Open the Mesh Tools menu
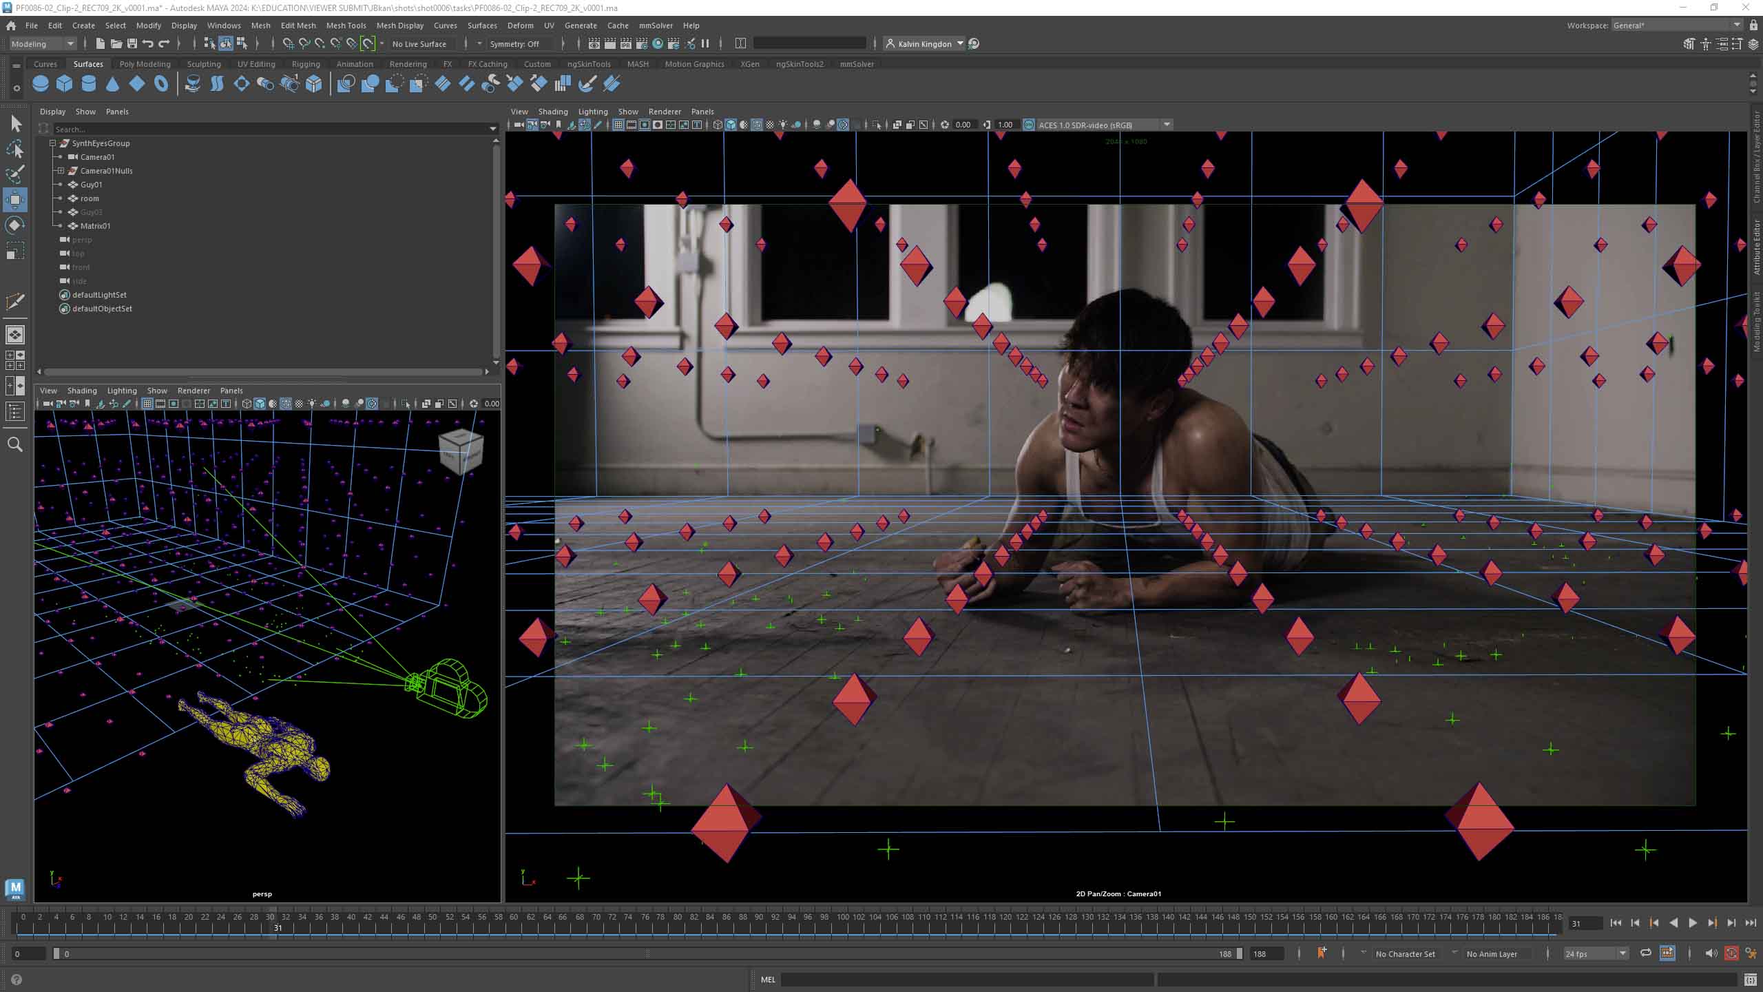Image resolution: width=1763 pixels, height=992 pixels. point(346,25)
